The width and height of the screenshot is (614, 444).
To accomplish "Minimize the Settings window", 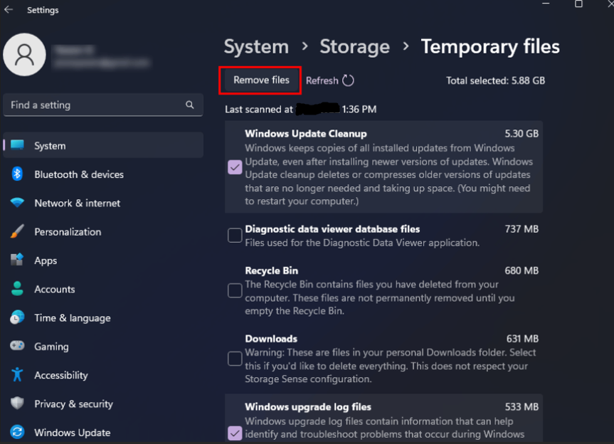I will pyautogui.click(x=546, y=3).
